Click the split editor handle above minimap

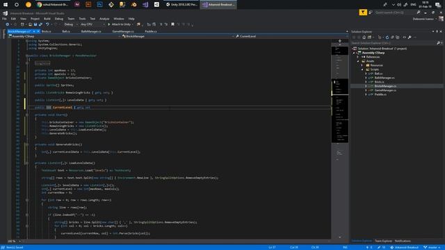click(340, 41)
